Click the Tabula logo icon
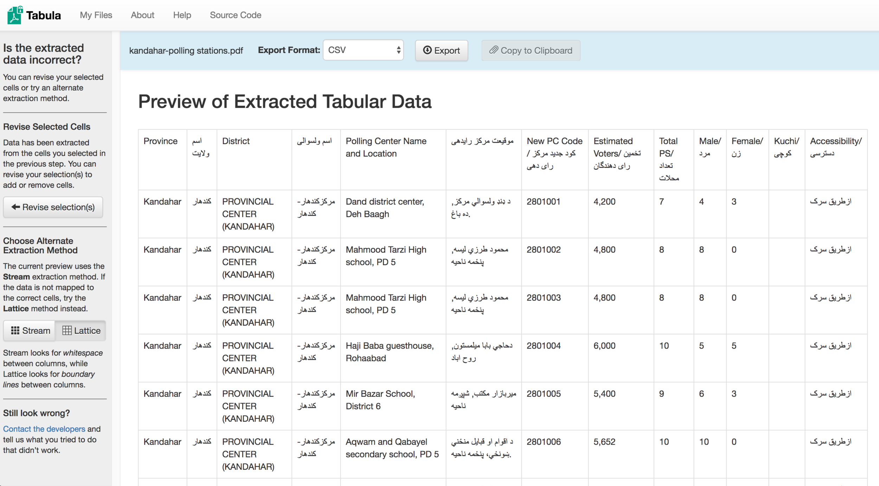The height and width of the screenshot is (486, 879). (x=15, y=15)
